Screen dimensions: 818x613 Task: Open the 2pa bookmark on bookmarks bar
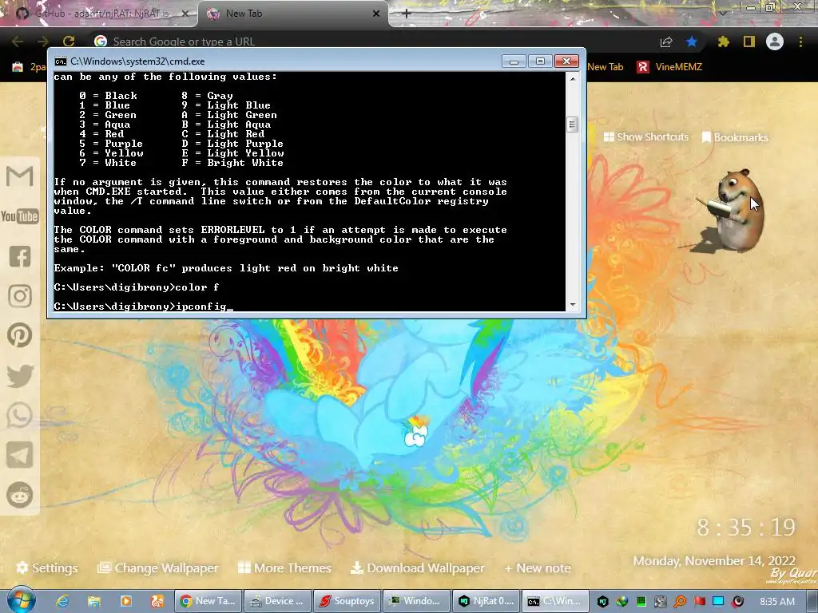coord(30,67)
